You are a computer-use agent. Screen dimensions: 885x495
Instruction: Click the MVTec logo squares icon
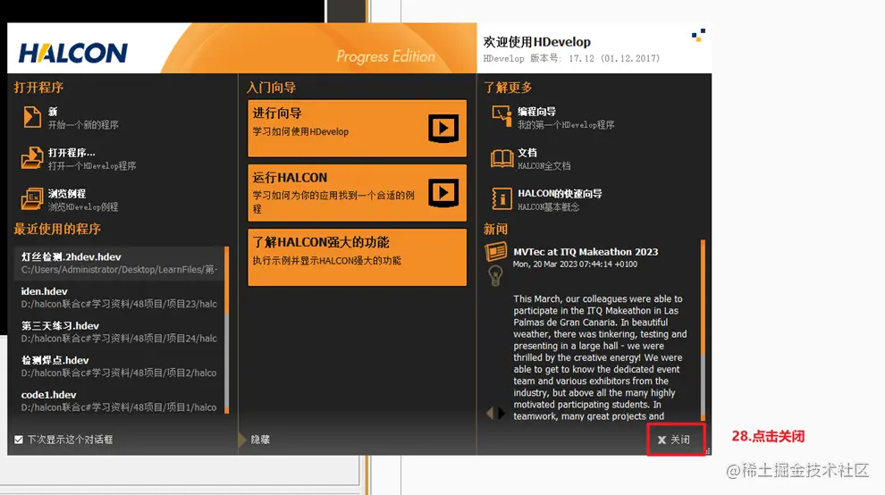698,36
